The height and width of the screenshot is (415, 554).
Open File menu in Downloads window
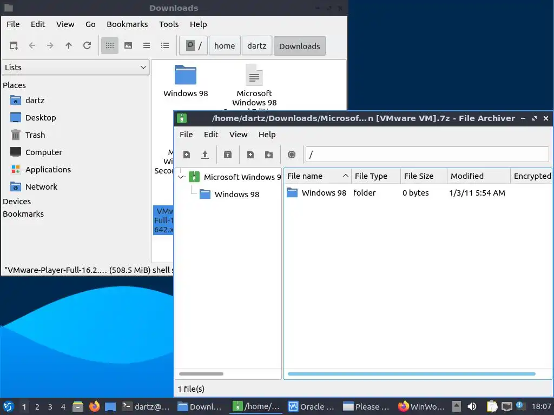(x=13, y=24)
